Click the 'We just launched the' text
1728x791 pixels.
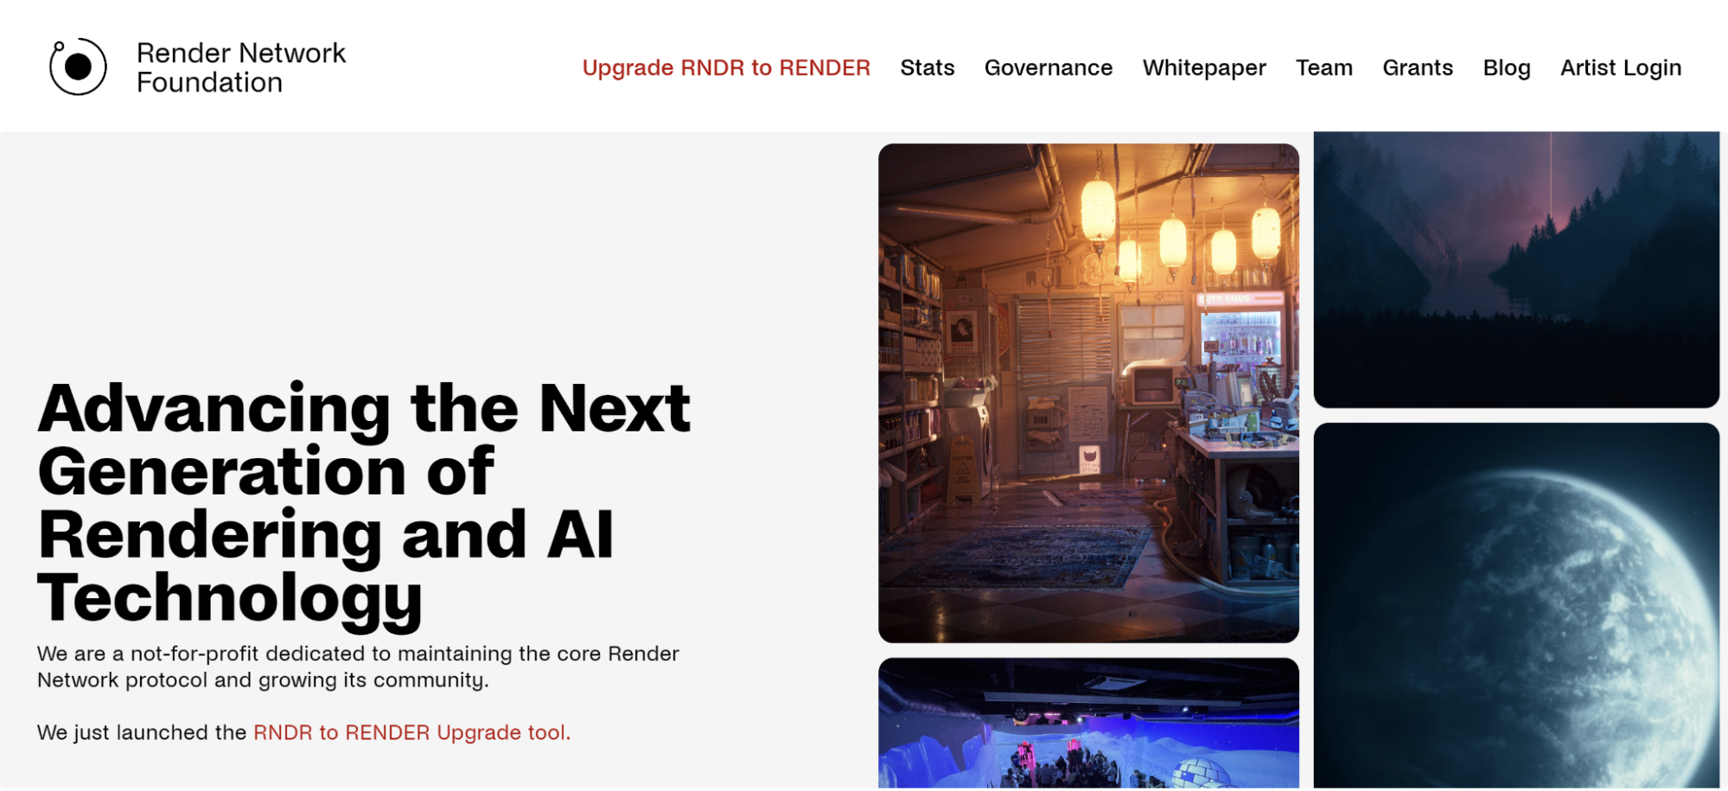coord(142,732)
